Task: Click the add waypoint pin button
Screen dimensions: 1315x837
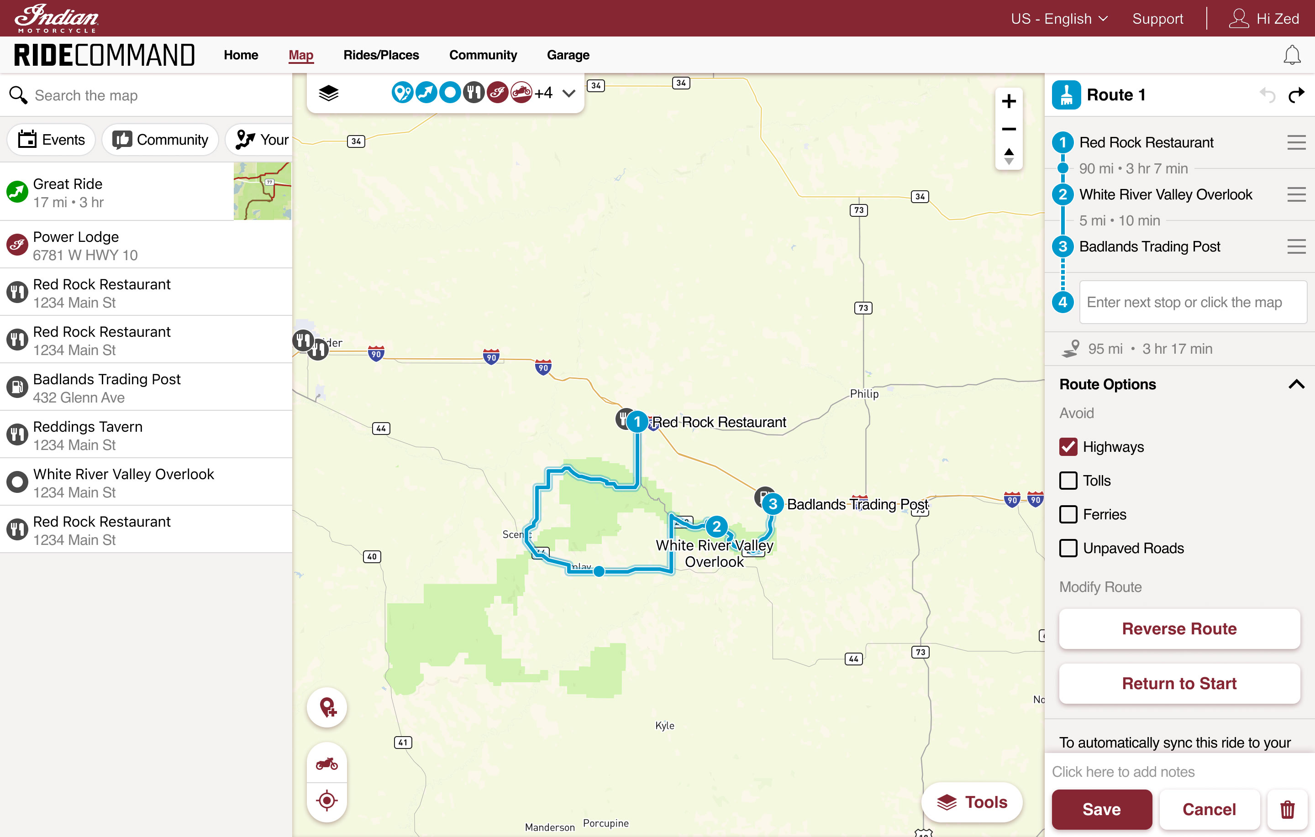Action: (x=327, y=707)
